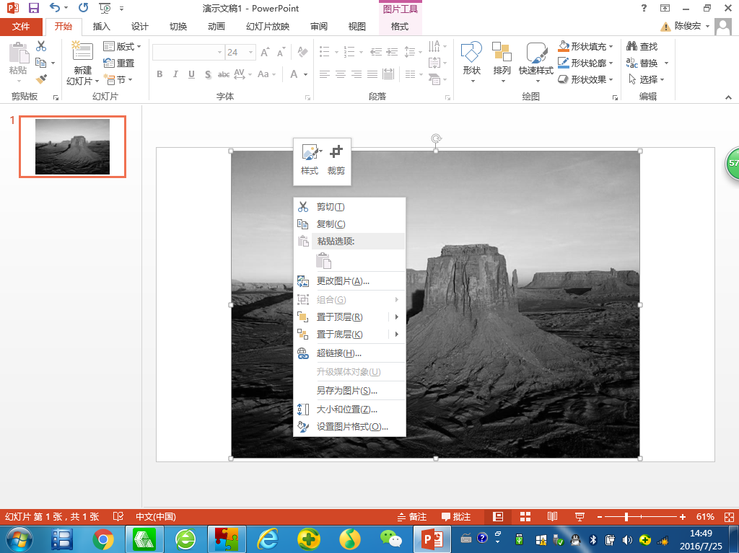Click the PowerPoint Help question mark
This screenshot has width=739, height=553.
644,8
